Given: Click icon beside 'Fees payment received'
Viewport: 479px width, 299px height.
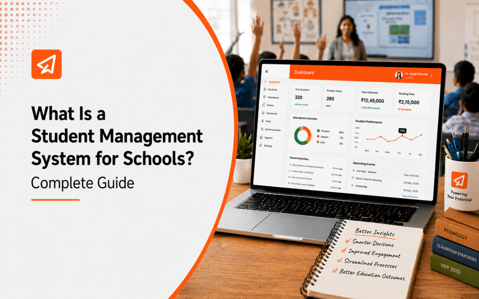Looking at the screenshot, I should point(289,177).
